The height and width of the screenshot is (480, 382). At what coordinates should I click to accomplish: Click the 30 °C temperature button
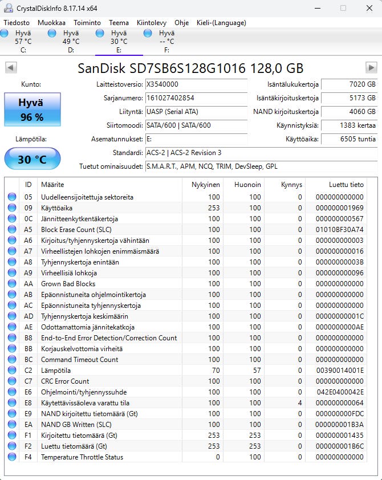tap(32, 159)
